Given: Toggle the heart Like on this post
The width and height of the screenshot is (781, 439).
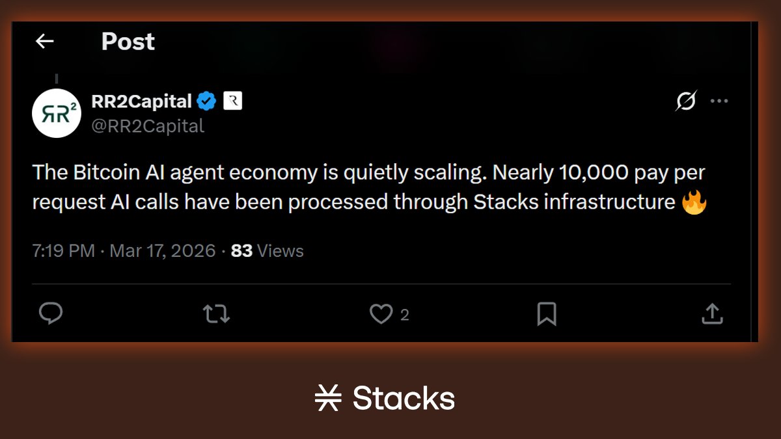Looking at the screenshot, I should (x=381, y=314).
